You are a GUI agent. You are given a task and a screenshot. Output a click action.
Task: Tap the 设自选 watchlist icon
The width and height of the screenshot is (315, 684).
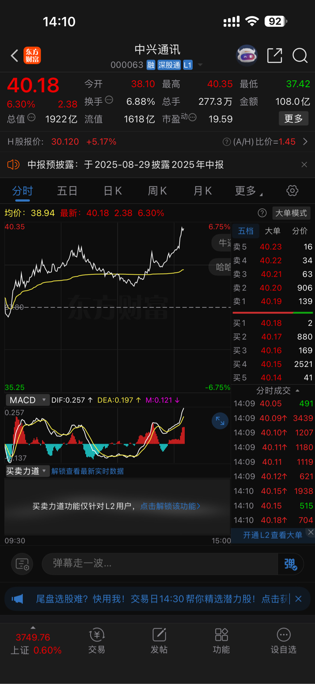pos(283,641)
